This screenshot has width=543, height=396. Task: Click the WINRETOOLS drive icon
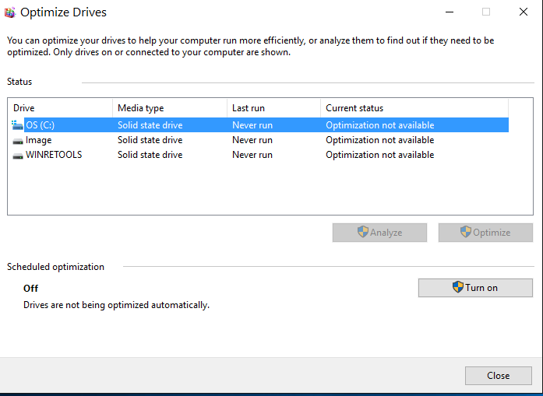[x=18, y=156]
